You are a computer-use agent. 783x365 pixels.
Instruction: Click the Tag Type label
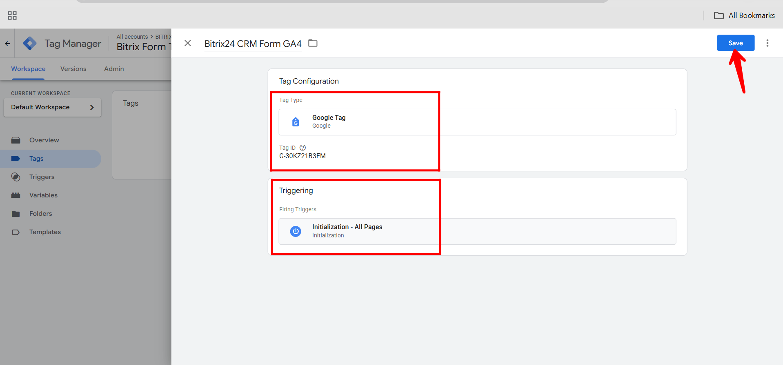click(291, 100)
